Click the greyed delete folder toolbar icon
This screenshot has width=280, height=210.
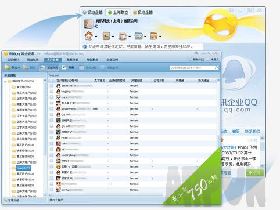point(26,67)
